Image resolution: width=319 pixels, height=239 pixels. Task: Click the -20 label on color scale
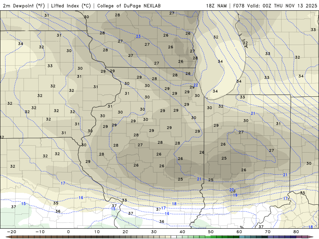pos(12,232)
